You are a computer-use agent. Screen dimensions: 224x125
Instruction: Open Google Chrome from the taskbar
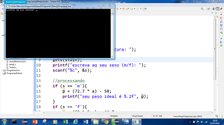tap(106, 122)
